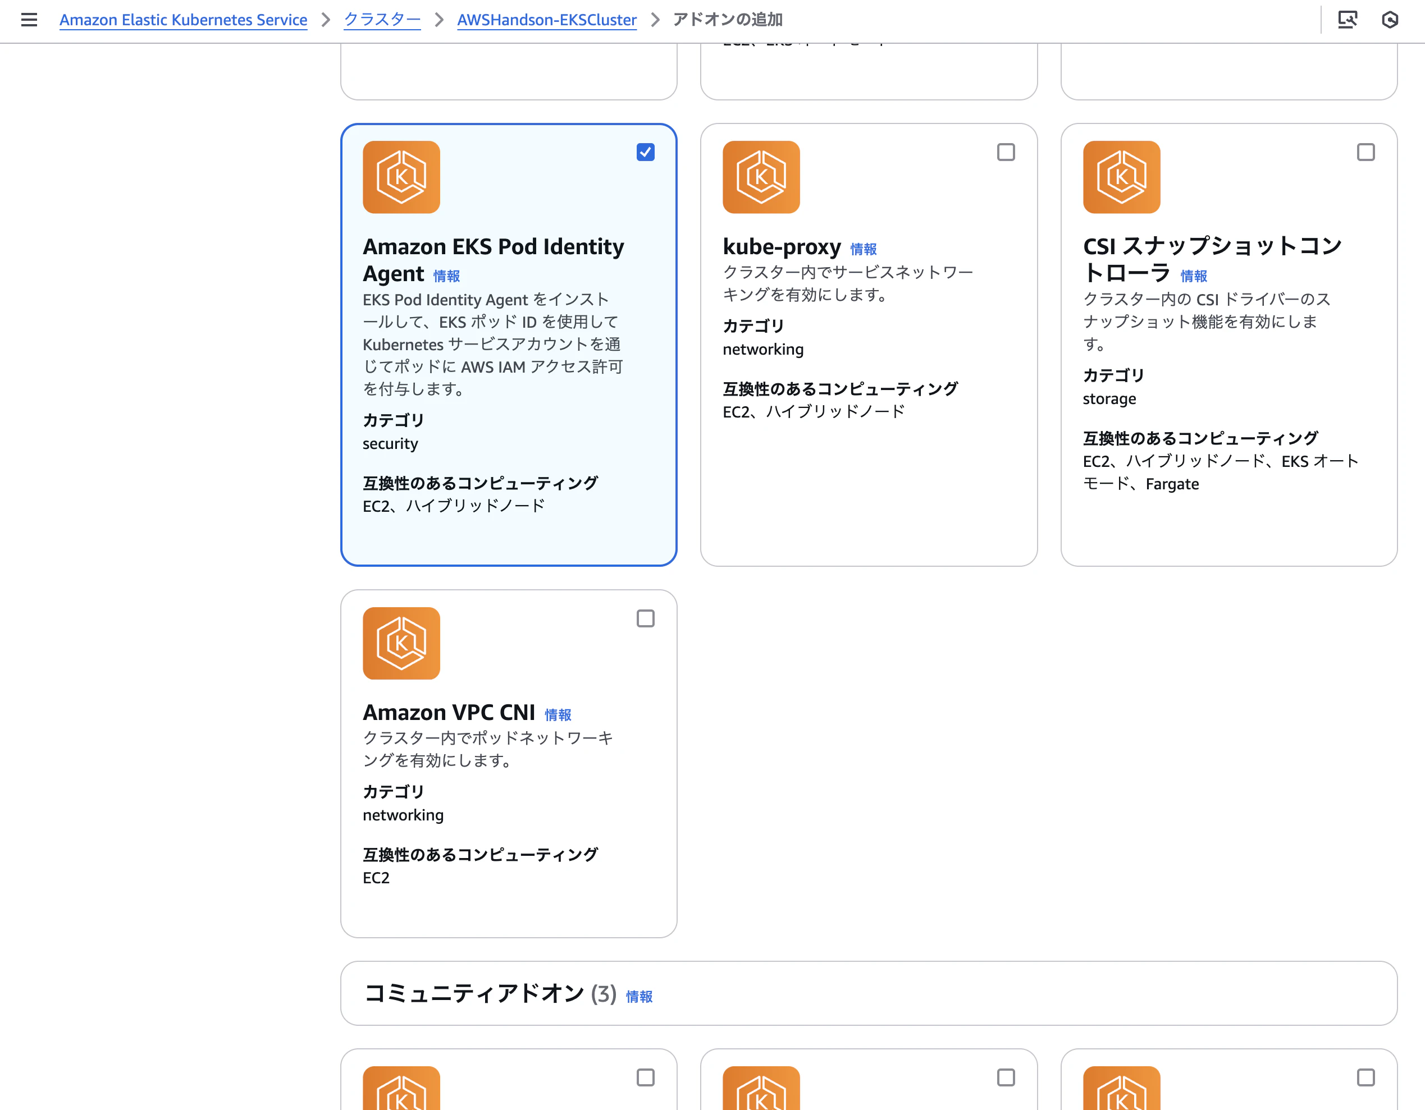This screenshot has width=1425, height=1110.
Task: Click the hexagon settings icon in the header
Action: (x=1390, y=20)
